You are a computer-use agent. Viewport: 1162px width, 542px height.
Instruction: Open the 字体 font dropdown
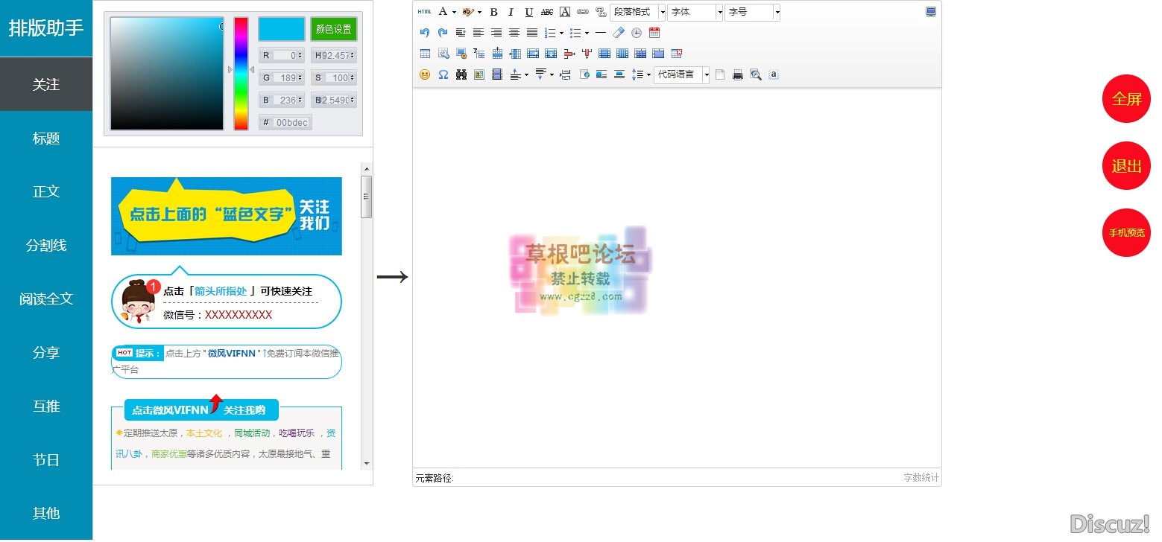[695, 12]
